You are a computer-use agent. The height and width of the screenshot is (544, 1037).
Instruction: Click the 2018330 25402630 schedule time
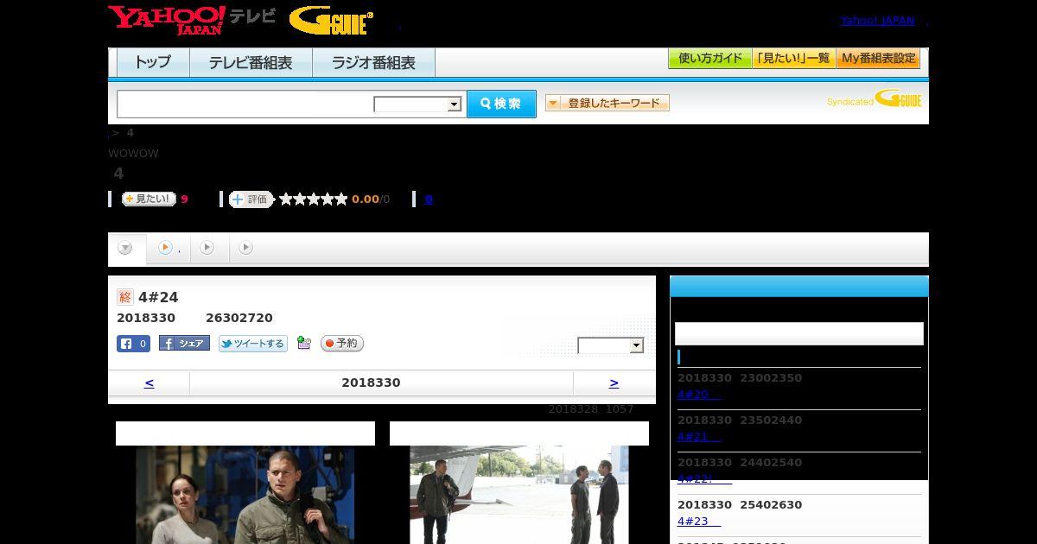pyautogui.click(x=740, y=505)
